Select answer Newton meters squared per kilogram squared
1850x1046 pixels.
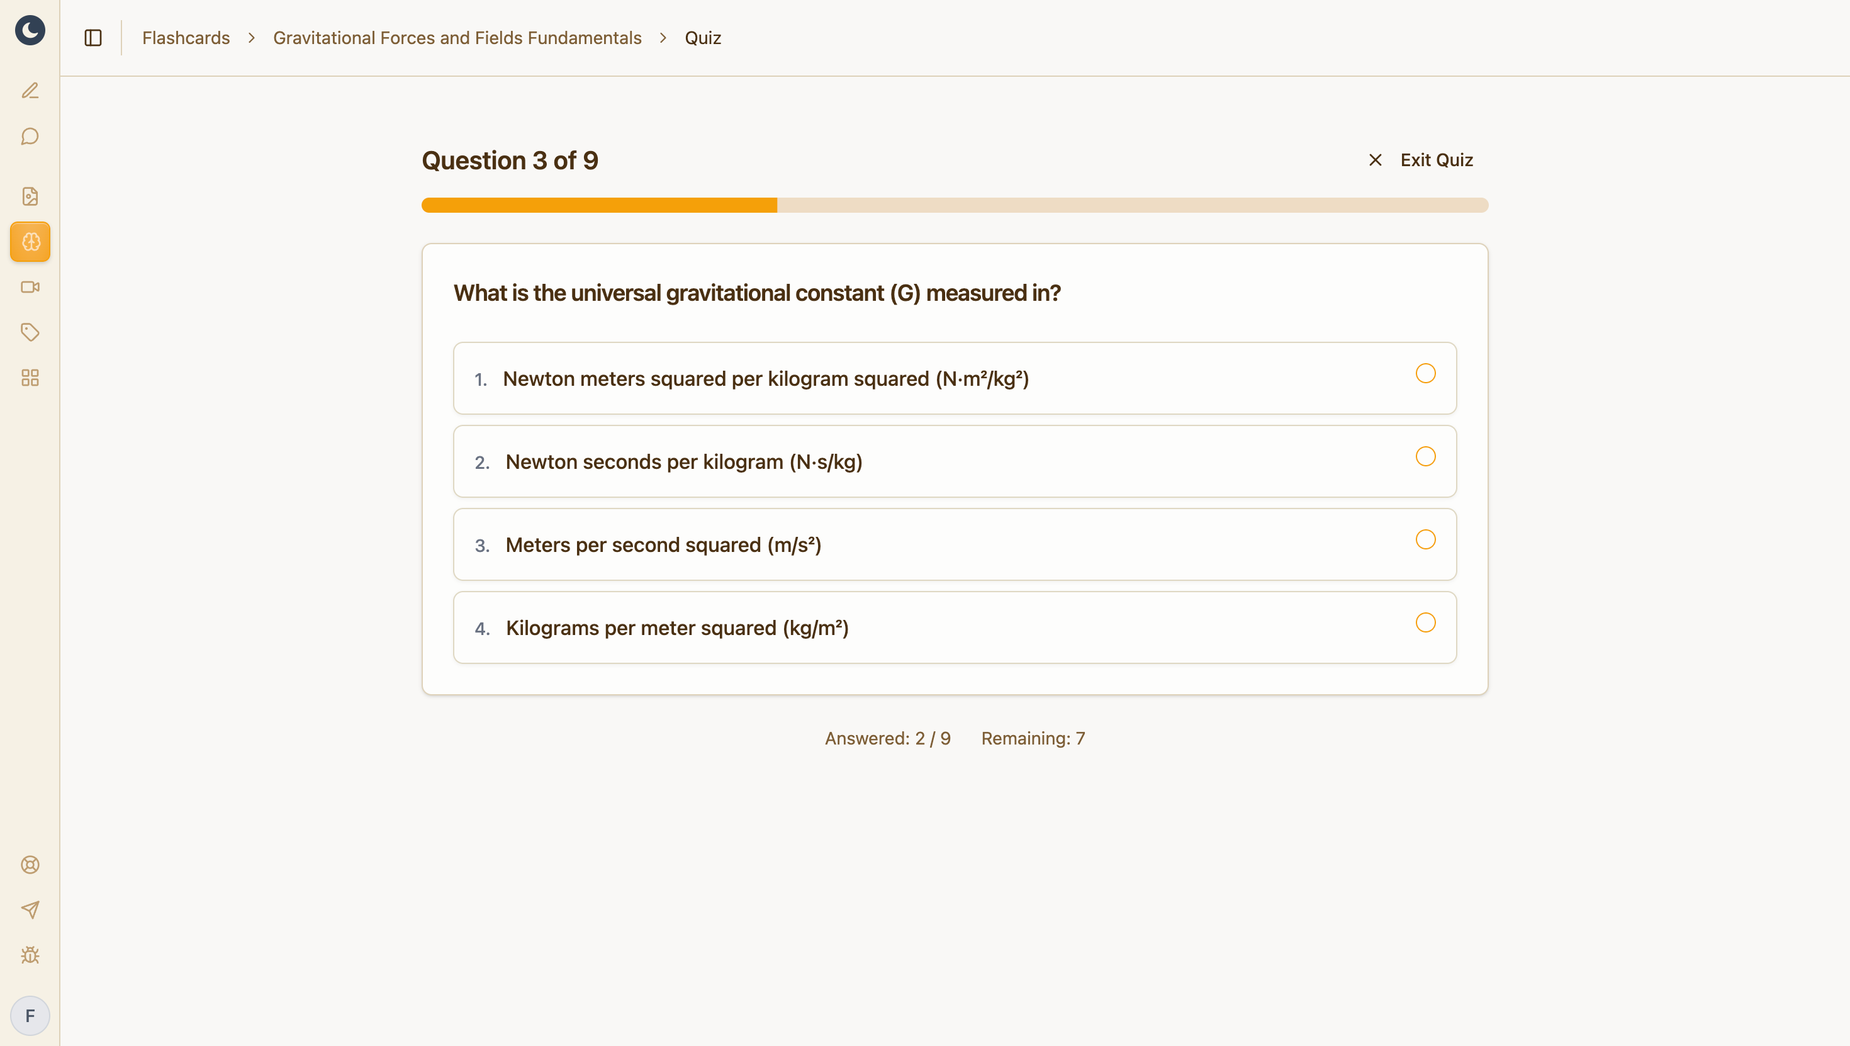955,379
